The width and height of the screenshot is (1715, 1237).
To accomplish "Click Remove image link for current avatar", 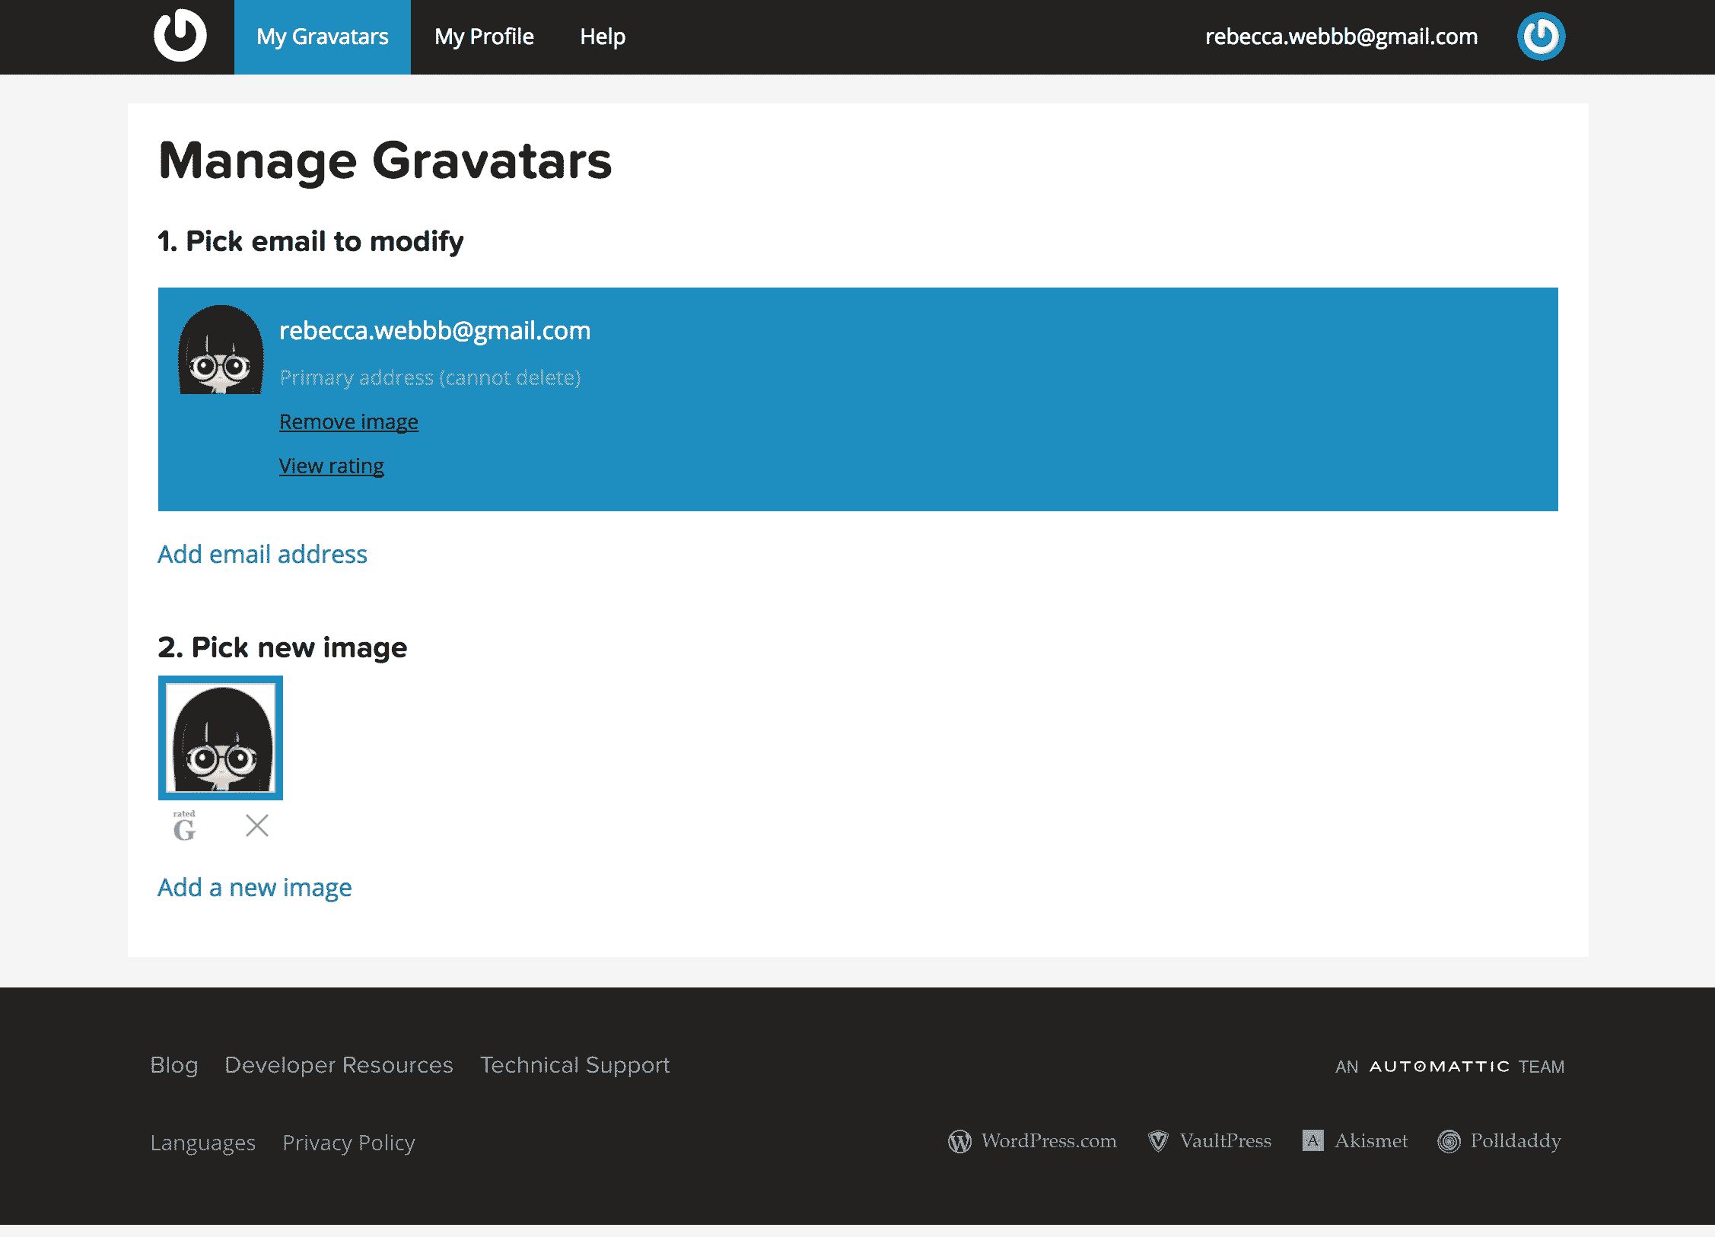I will (348, 422).
